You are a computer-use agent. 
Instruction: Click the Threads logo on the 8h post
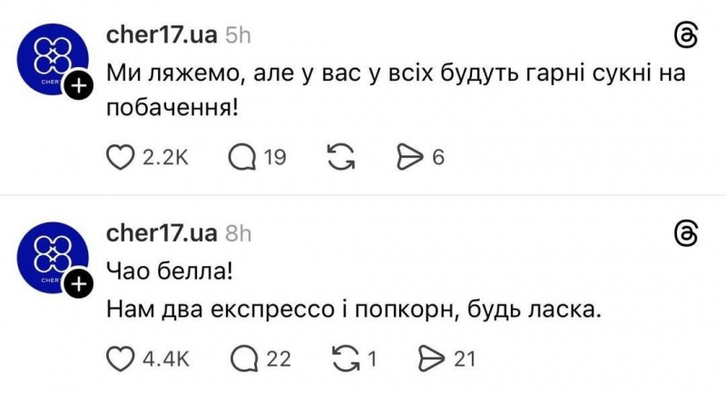pos(687,234)
